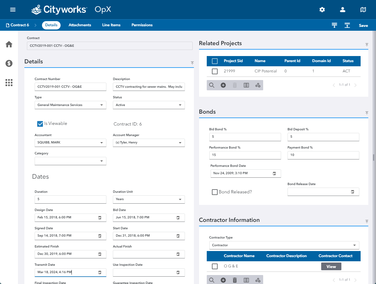Open Performance Bond Date calendar picker
The height and width of the screenshot is (284, 376).
(x=274, y=173)
